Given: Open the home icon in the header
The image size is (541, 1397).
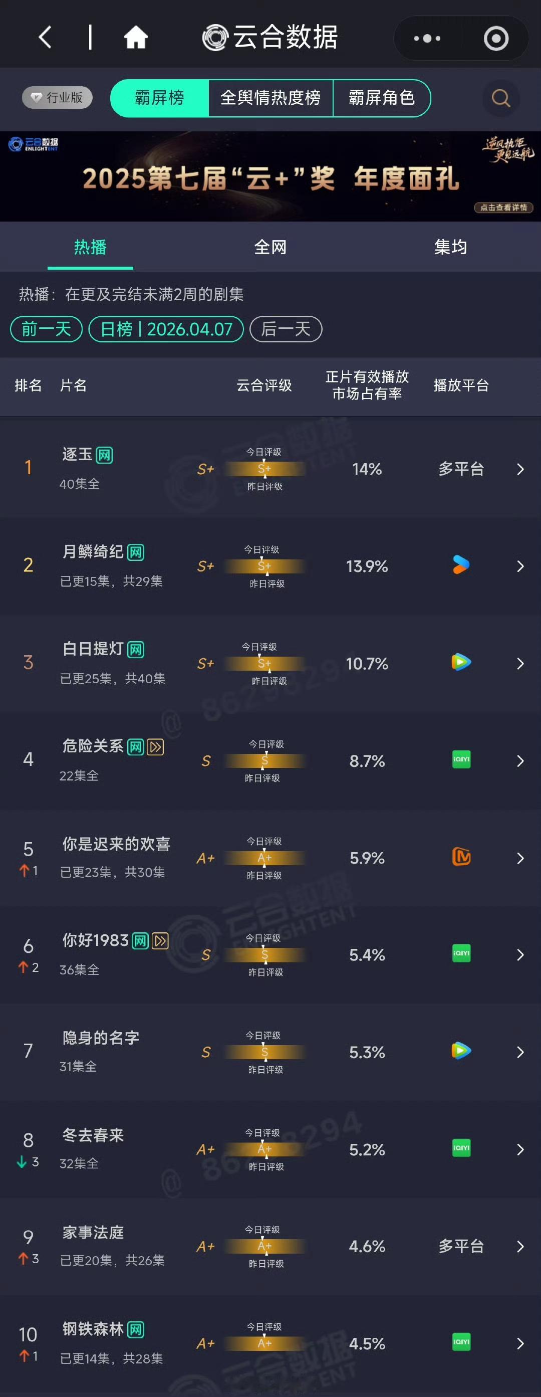Looking at the screenshot, I should [136, 37].
